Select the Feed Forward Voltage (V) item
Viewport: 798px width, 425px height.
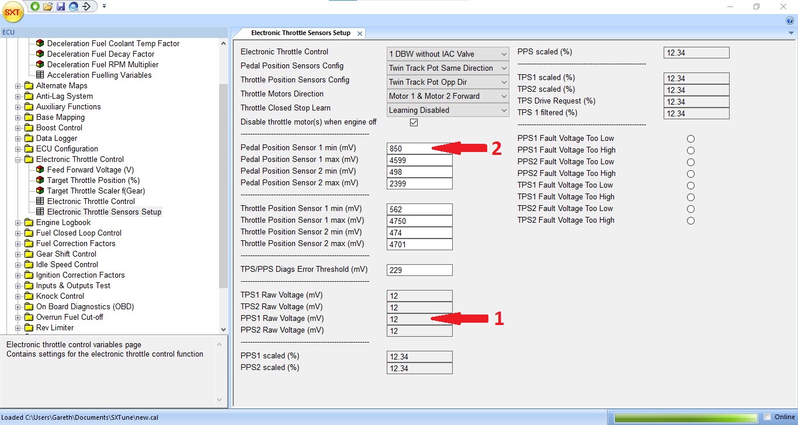(90, 170)
